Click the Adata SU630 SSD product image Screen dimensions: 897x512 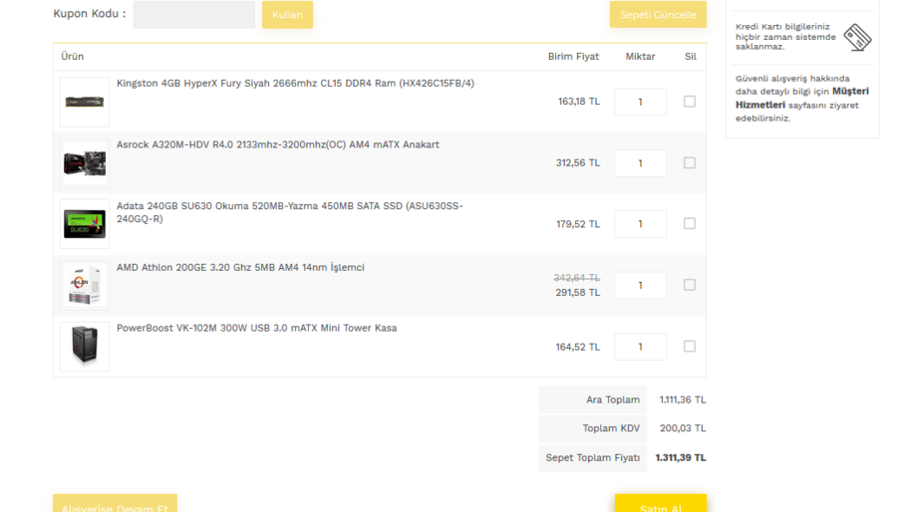tap(85, 224)
